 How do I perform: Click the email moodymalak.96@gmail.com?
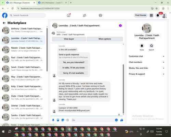pyautogui.click(x=77, y=111)
